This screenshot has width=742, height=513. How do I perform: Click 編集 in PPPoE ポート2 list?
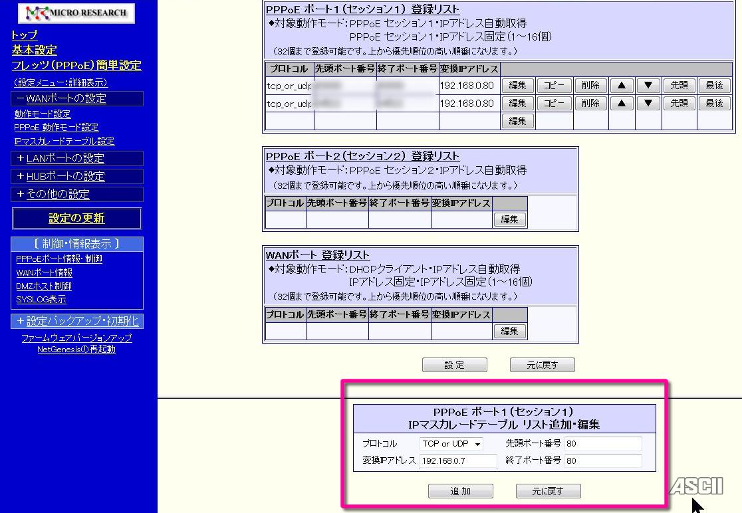(x=510, y=219)
